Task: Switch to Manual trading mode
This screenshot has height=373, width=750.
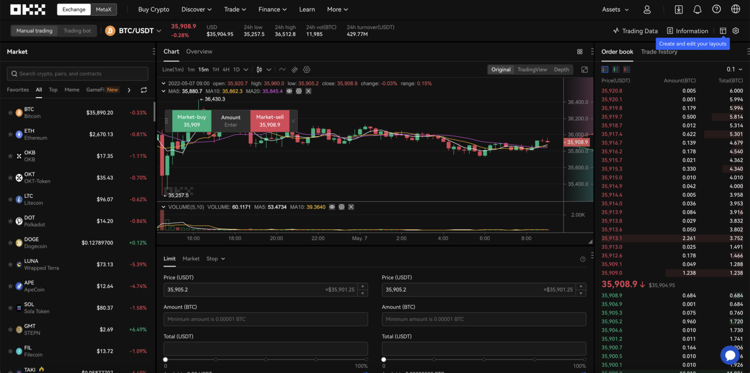Action: tap(34, 31)
